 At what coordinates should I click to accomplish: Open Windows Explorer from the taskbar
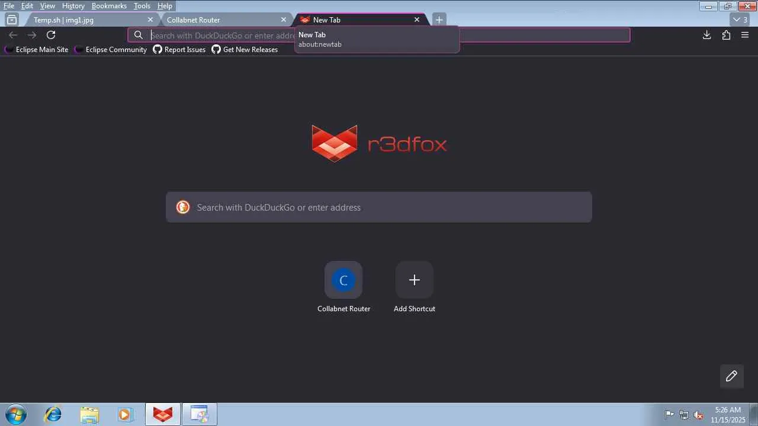[x=89, y=414]
